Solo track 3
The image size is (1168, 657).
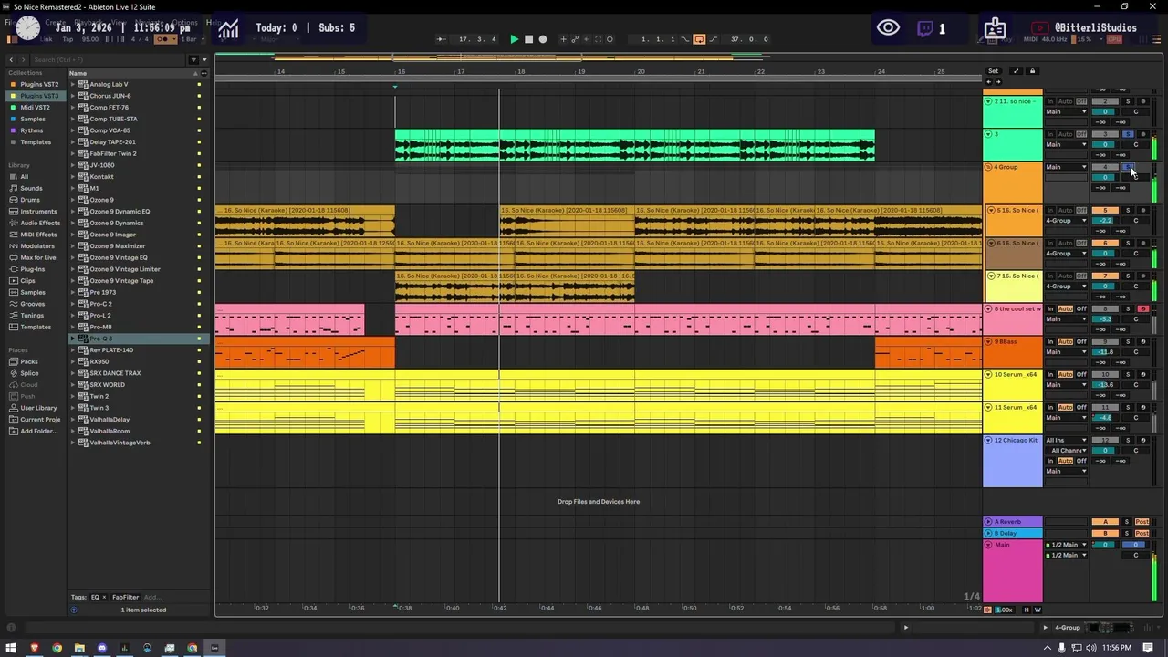[x=1128, y=134]
